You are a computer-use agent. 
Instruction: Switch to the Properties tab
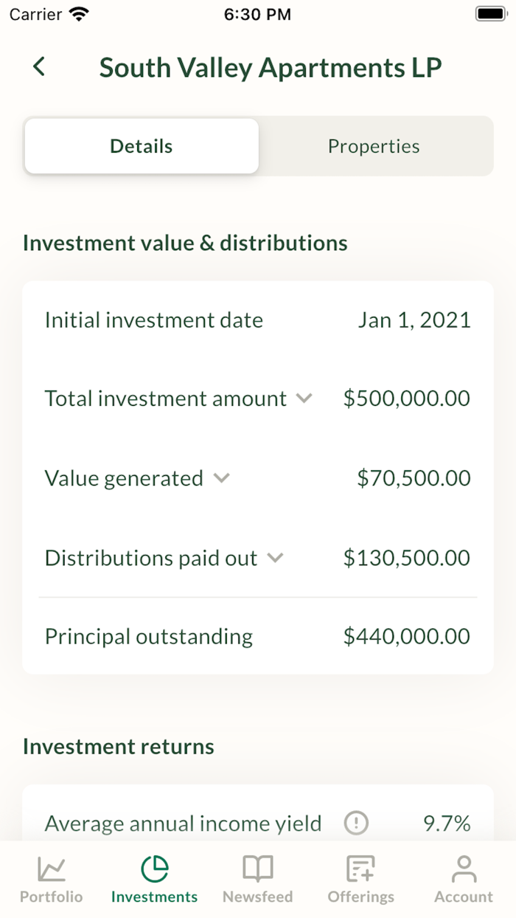pos(374,146)
